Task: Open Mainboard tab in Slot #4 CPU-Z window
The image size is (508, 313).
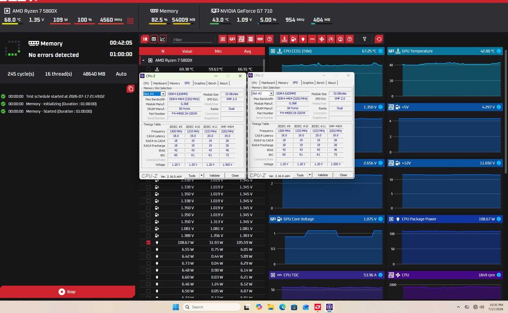Action: (x=160, y=83)
